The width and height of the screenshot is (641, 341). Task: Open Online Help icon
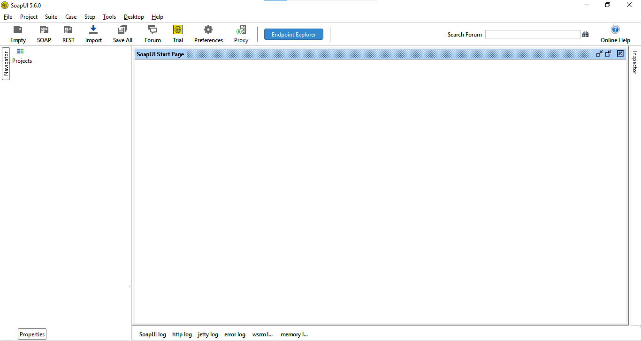tap(615, 30)
